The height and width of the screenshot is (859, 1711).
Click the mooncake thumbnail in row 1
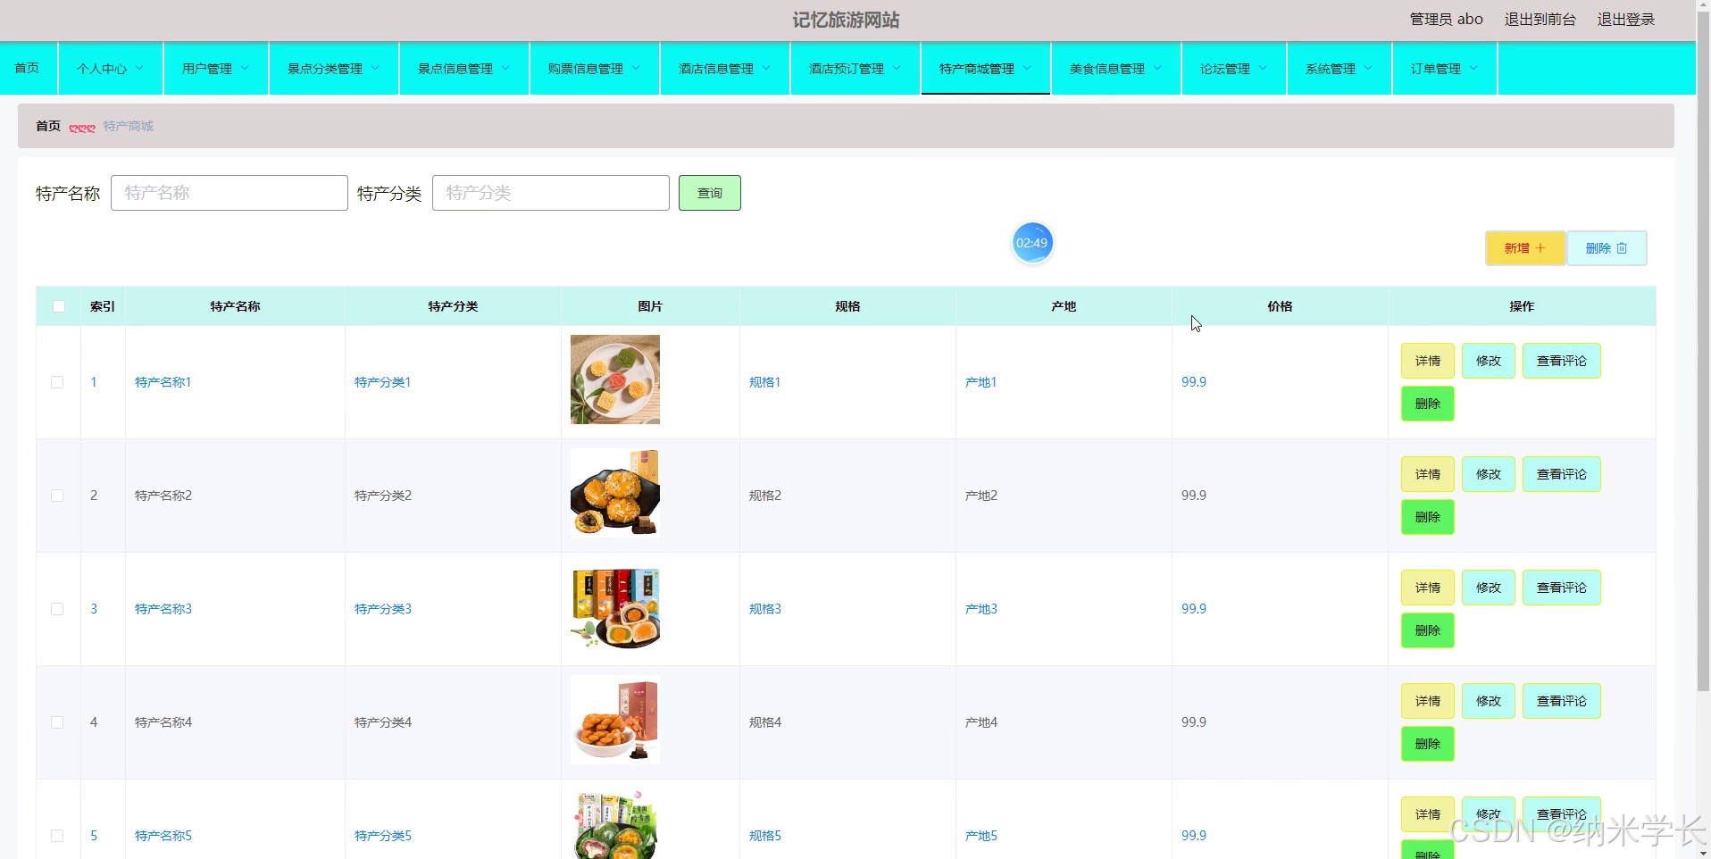click(615, 379)
